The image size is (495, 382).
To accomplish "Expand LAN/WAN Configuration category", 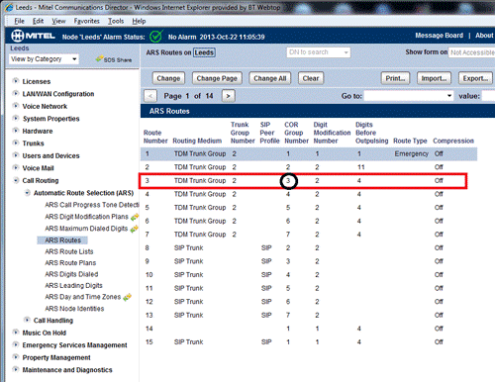I will tap(15, 93).
